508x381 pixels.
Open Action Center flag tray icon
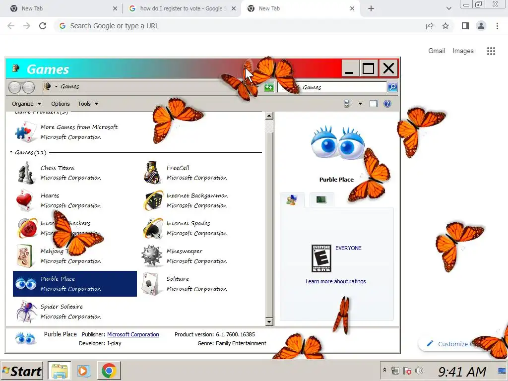407,370
